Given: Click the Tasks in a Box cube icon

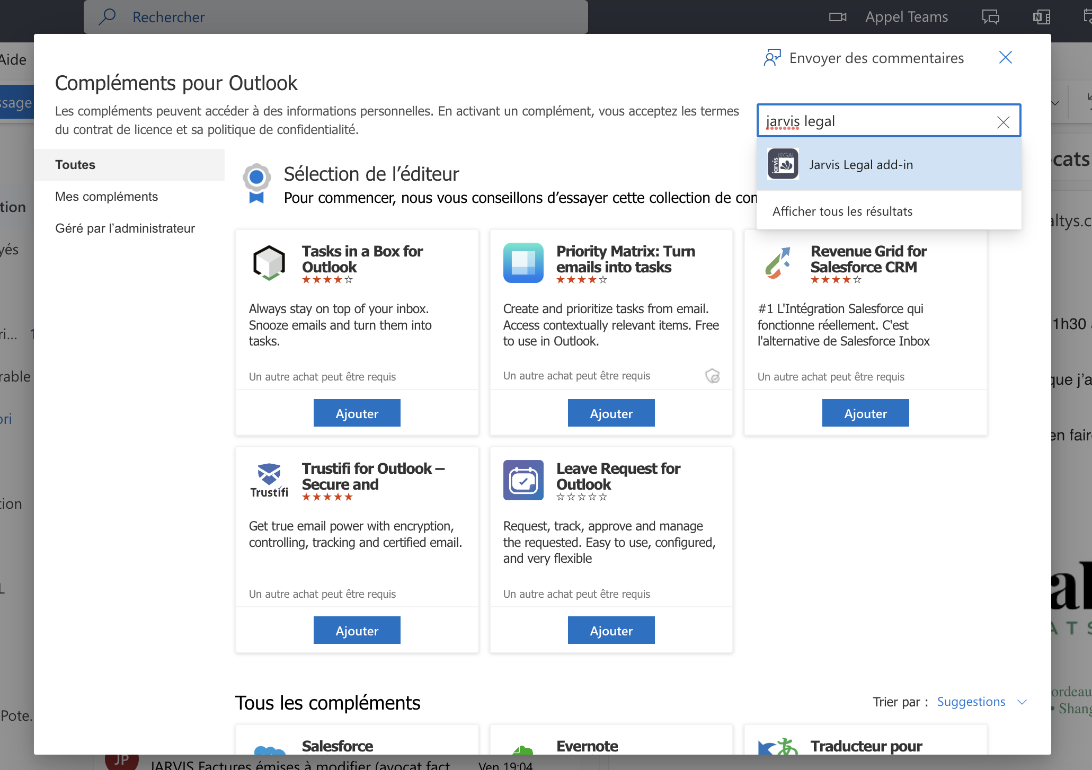Looking at the screenshot, I should coord(269,263).
